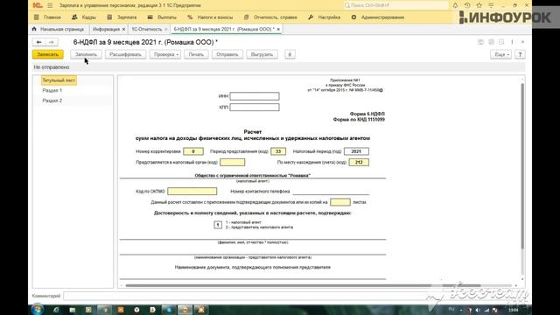Click the volume icon in system tray

coord(478,310)
